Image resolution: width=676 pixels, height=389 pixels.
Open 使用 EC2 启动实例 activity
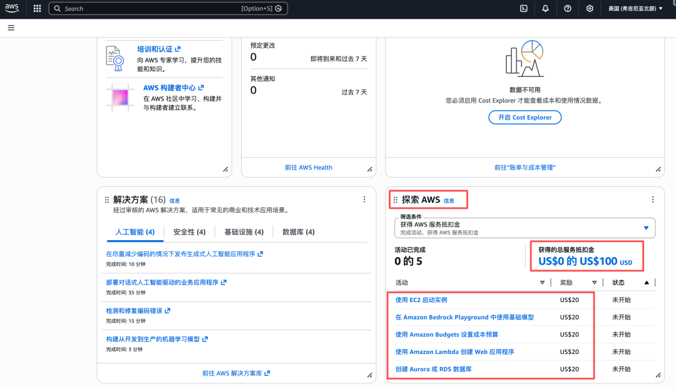[x=421, y=300]
